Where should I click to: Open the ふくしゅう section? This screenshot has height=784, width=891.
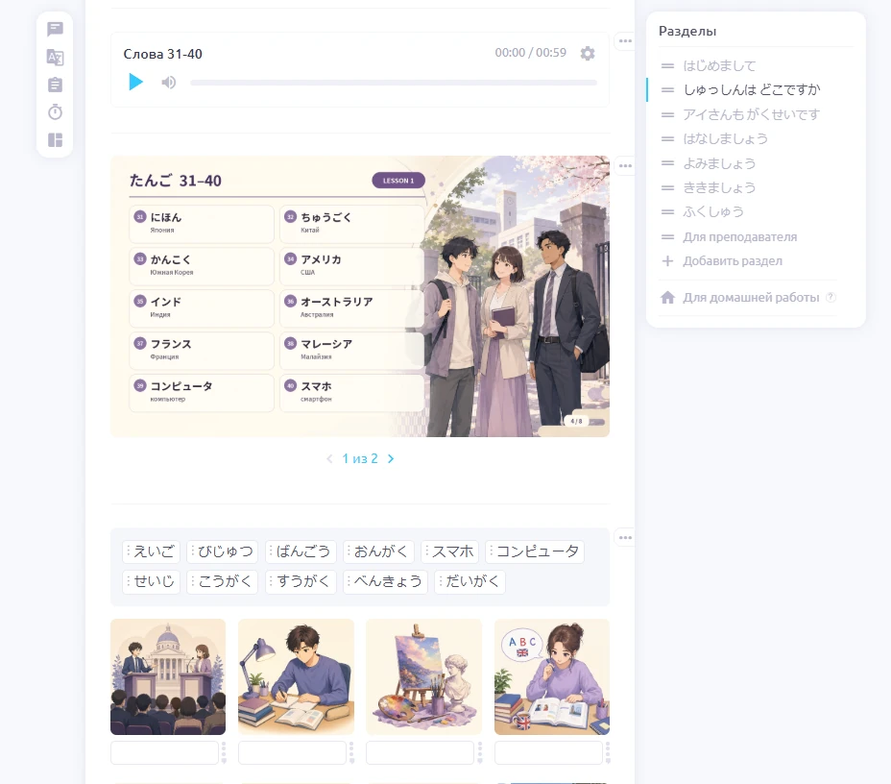click(x=713, y=212)
